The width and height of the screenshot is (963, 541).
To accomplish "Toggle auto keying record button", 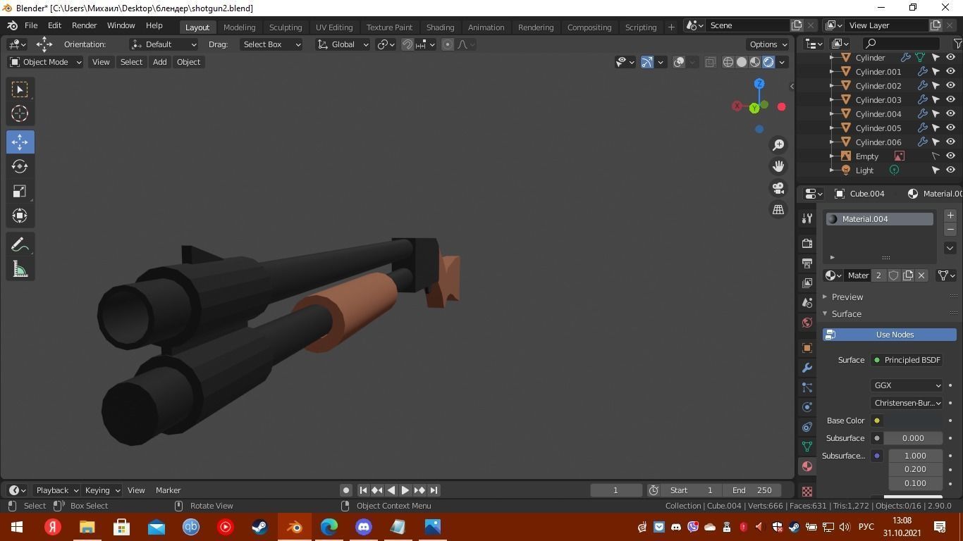I will (345, 490).
